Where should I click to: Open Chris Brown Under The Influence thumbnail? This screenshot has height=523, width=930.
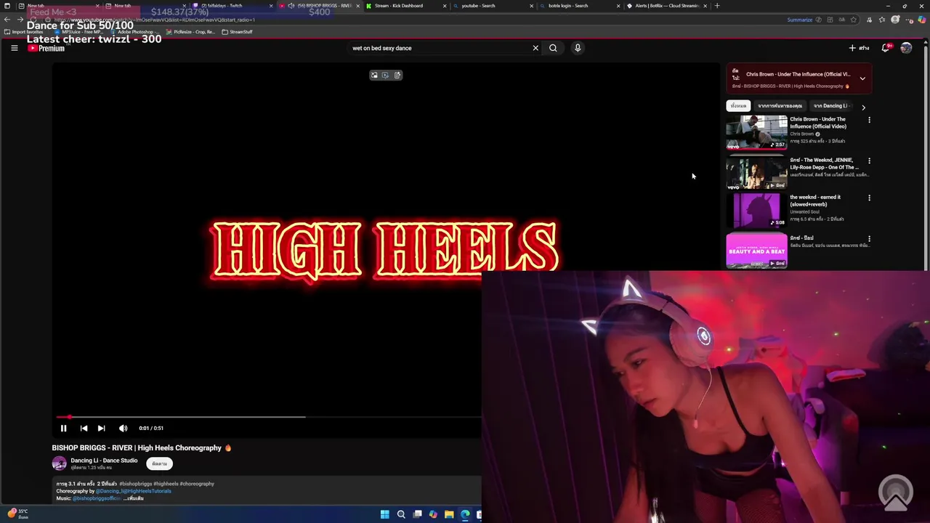(x=756, y=132)
